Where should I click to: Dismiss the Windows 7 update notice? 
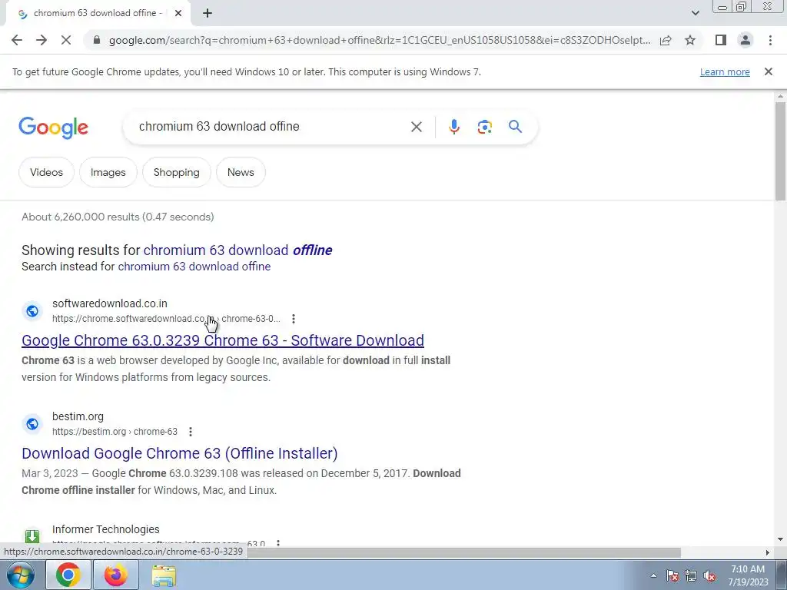point(768,71)
